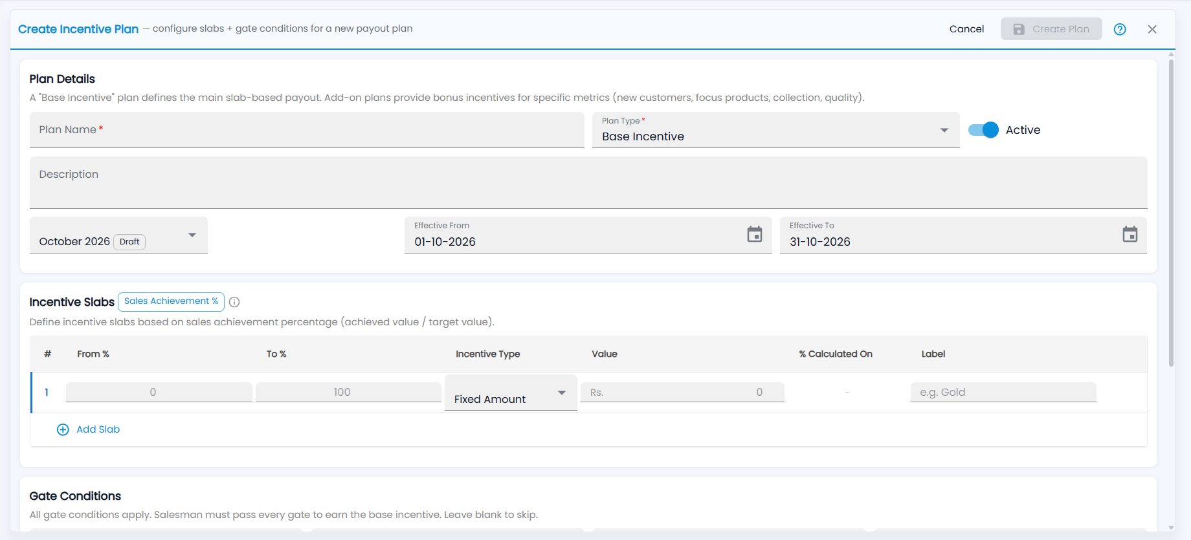
Task: Click the Incentive Type column header
Action: [x=487, y=354]
